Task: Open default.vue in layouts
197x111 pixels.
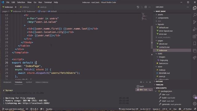Action: 172,27
